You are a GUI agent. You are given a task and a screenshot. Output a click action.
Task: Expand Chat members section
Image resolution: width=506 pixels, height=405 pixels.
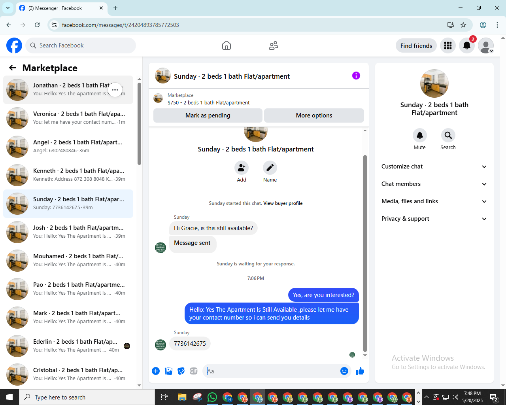(434, 184)
